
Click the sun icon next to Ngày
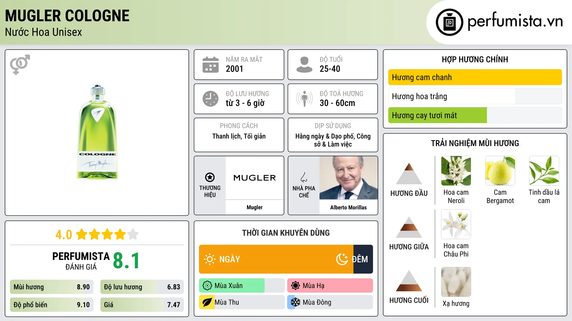pos(209,259)
